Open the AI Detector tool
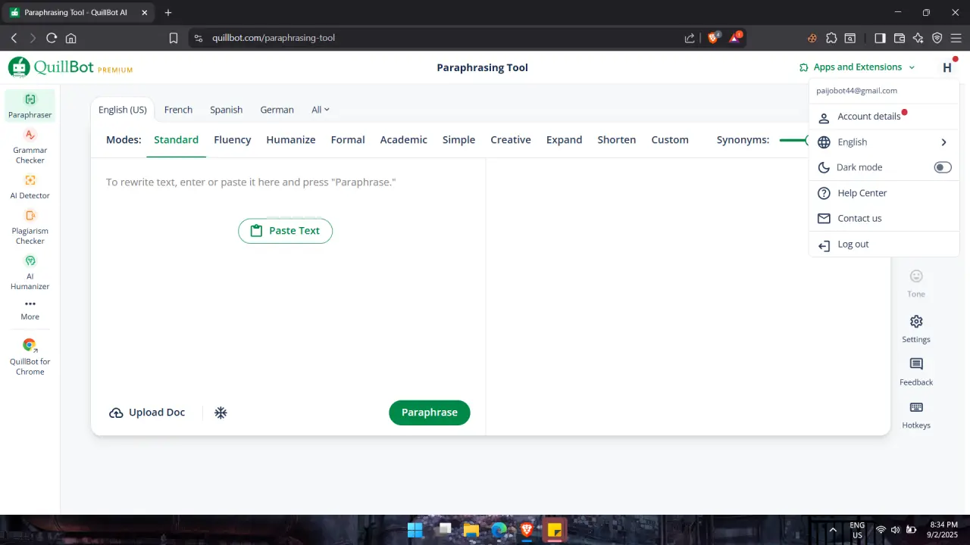The image size is (970, 545). pos(30,186)
